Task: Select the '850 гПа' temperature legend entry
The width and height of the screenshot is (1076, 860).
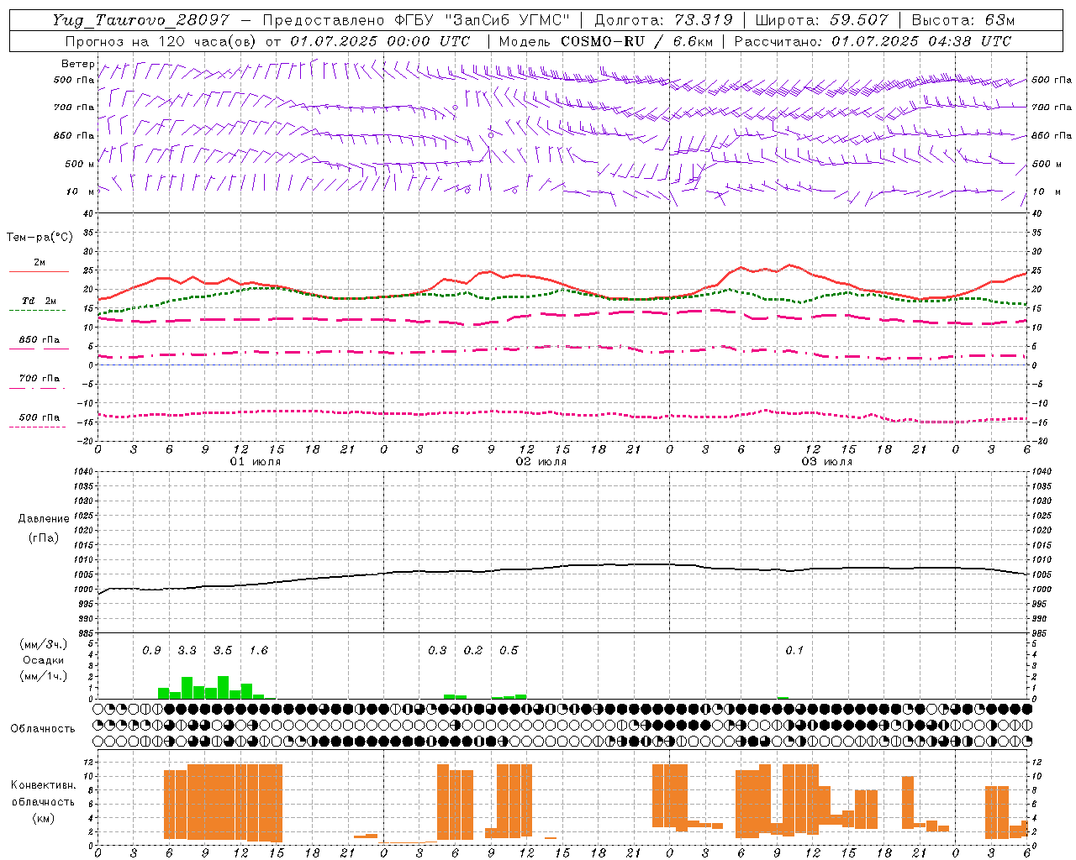Action: click(39, 340)
